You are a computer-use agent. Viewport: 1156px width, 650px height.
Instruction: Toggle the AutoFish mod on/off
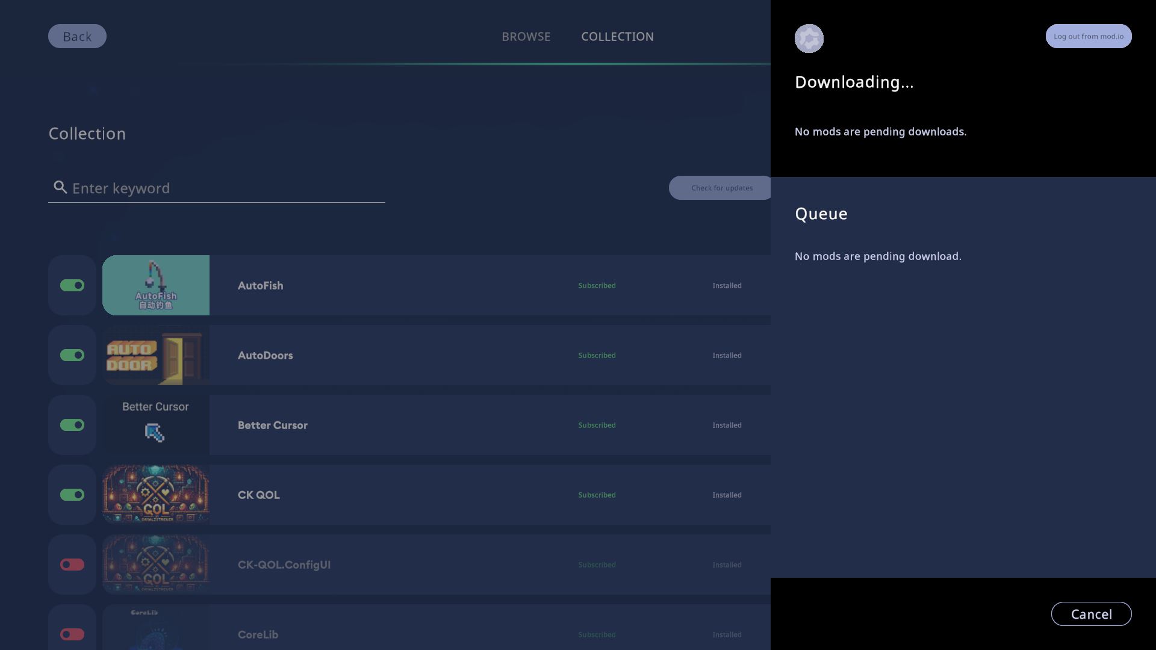coord(72,285)
